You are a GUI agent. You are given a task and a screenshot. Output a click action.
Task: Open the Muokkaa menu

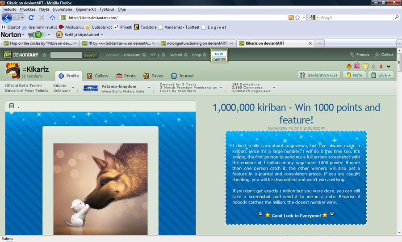[x=28, y=9]
